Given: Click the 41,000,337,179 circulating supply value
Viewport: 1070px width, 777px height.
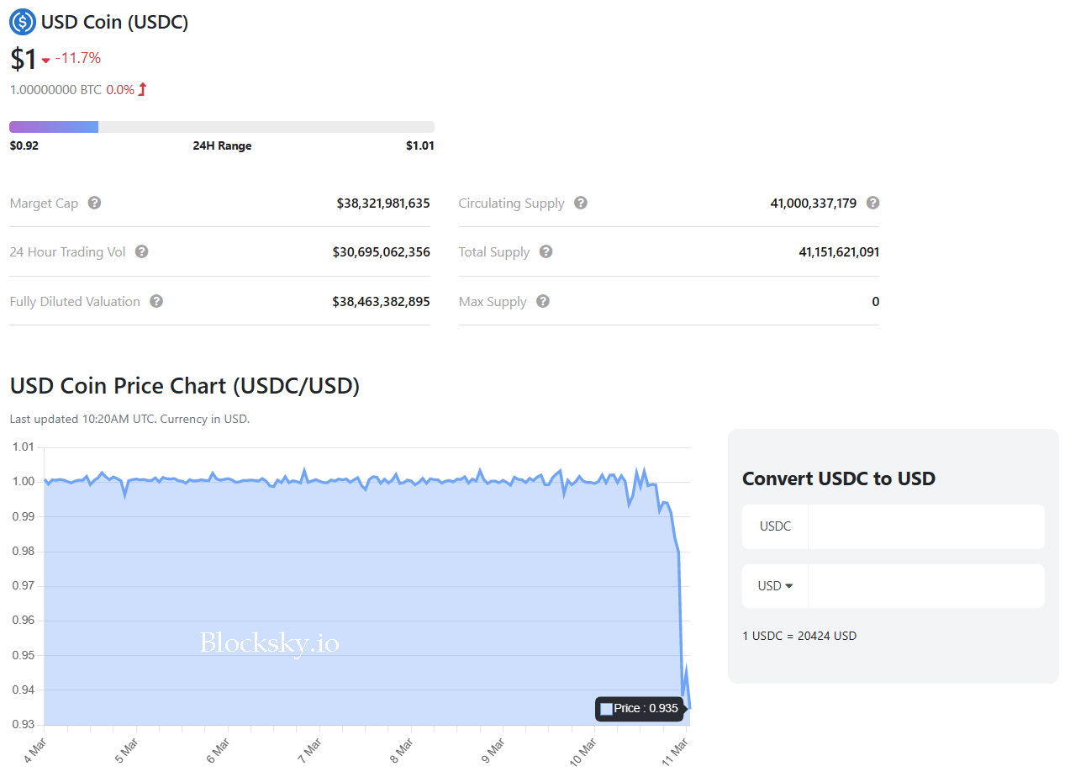Looking at the screenshot, I should tap(814, 203).
